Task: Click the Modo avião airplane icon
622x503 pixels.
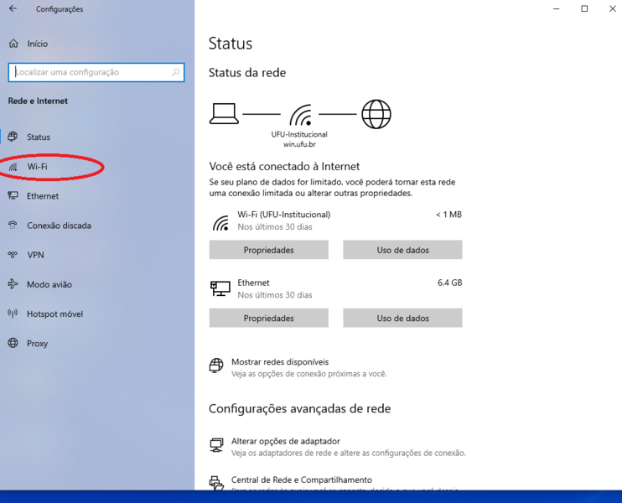Action: 13,284
